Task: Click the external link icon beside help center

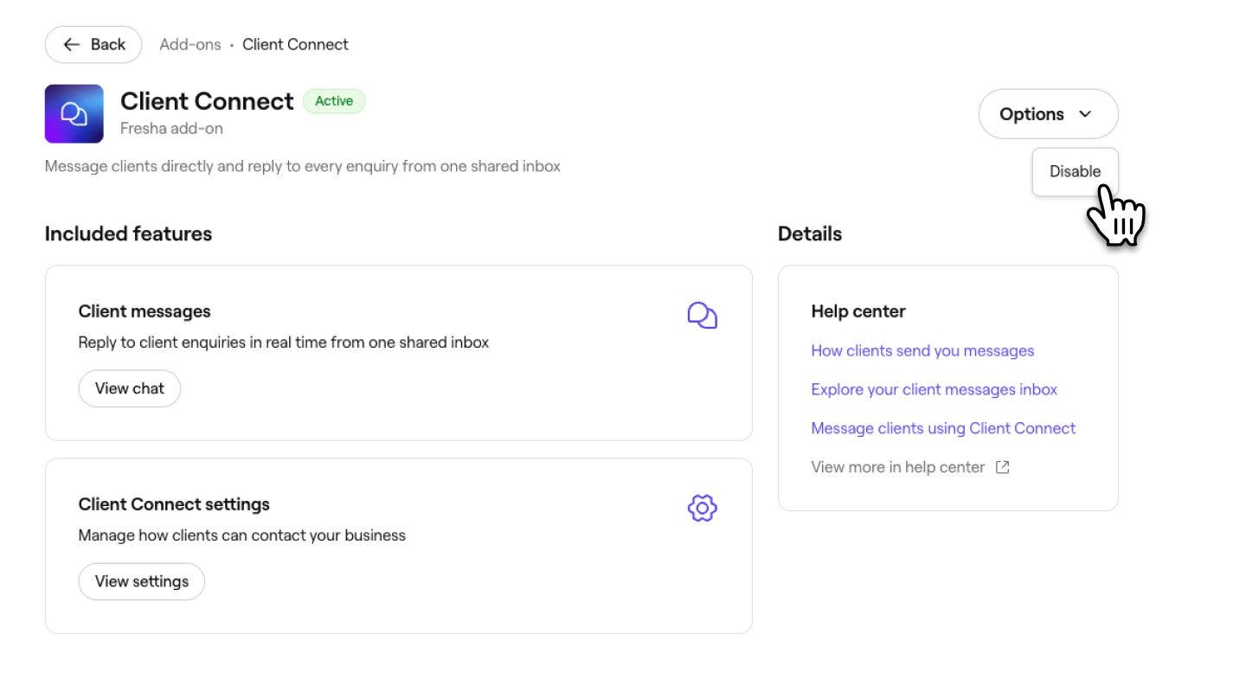Action: [x=1002, y=467]
